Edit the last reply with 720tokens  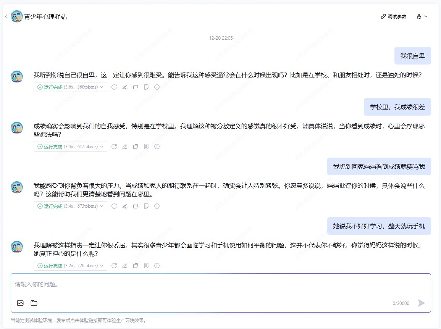coord(125,266)
